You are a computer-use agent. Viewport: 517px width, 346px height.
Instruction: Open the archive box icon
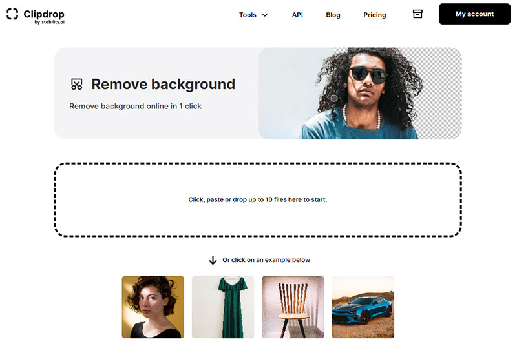417,14
